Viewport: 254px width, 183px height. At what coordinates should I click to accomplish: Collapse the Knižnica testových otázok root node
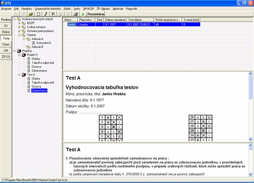pos(15,19)
